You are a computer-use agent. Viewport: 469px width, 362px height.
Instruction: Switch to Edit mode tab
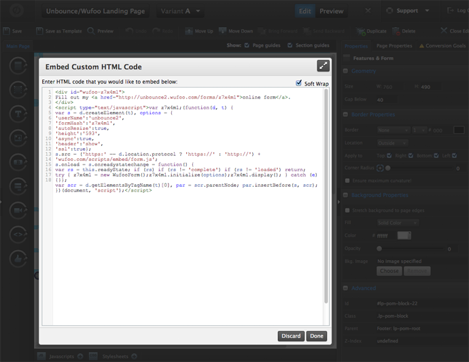305,11
